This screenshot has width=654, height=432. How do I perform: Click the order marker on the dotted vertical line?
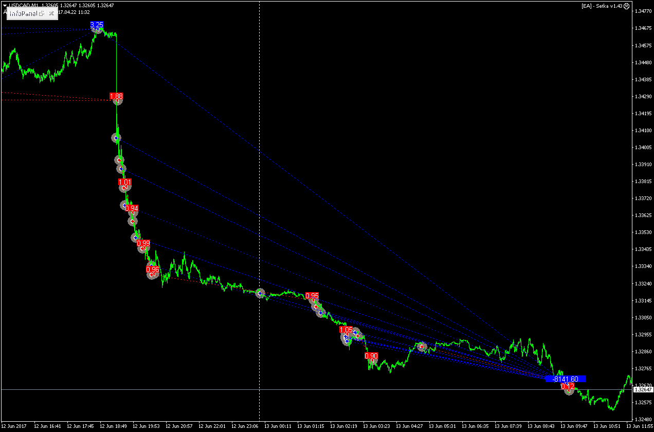click(260, 293)
